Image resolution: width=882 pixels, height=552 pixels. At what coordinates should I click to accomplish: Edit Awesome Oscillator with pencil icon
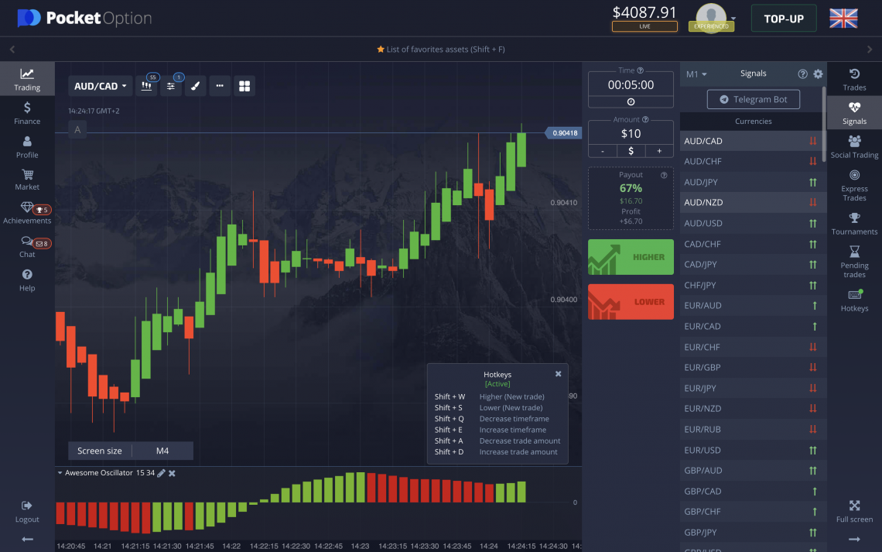[161, 473]
